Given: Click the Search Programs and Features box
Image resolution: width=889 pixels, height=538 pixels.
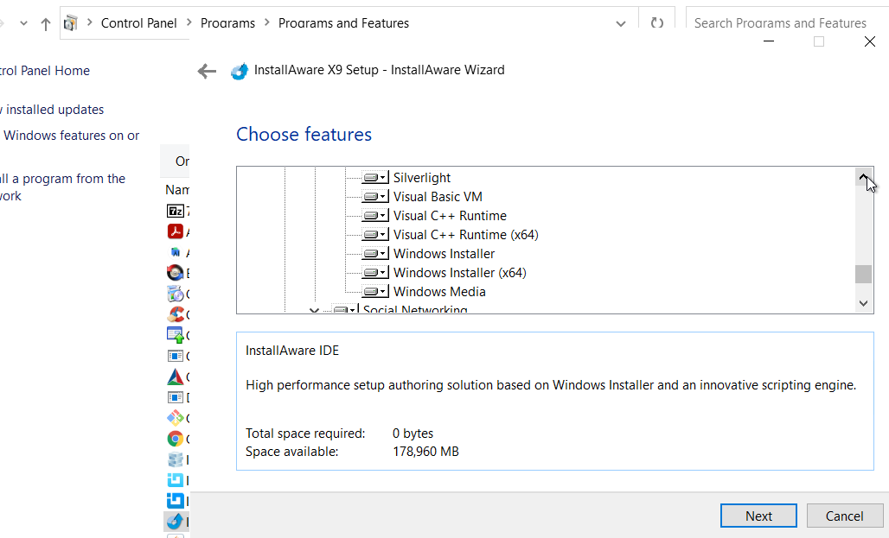Looking at the screenshot, I should (x=787, y=23).
